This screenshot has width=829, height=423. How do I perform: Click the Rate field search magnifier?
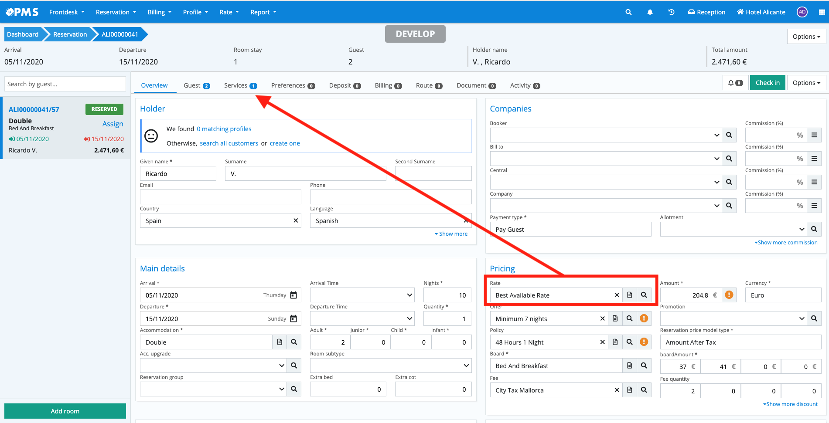(644, 295)
